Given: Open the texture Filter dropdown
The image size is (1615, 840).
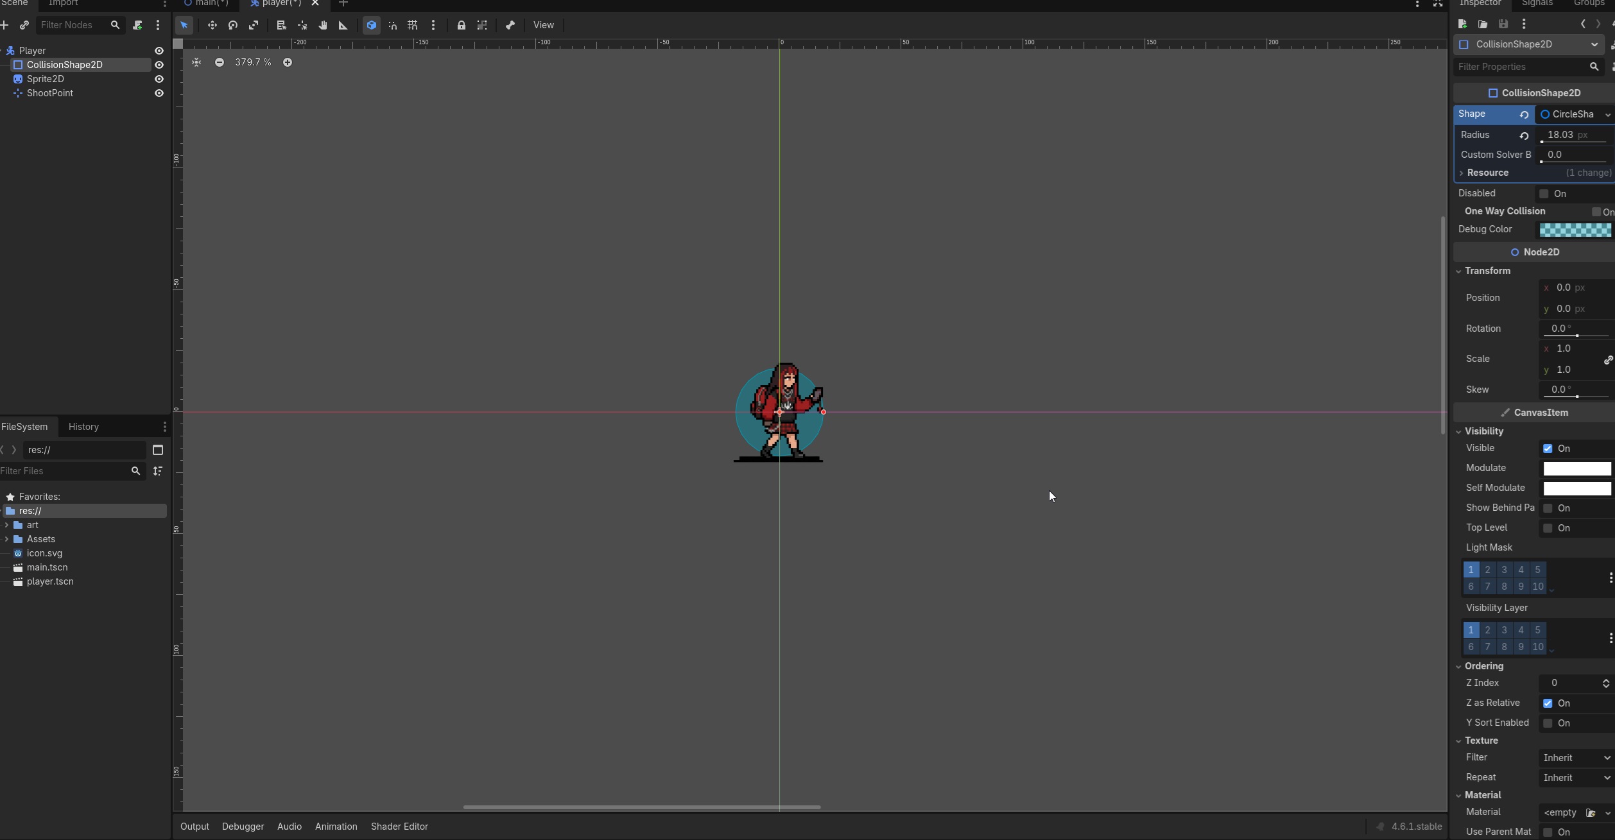Looking at the screenshot, I should [1576, 758].
